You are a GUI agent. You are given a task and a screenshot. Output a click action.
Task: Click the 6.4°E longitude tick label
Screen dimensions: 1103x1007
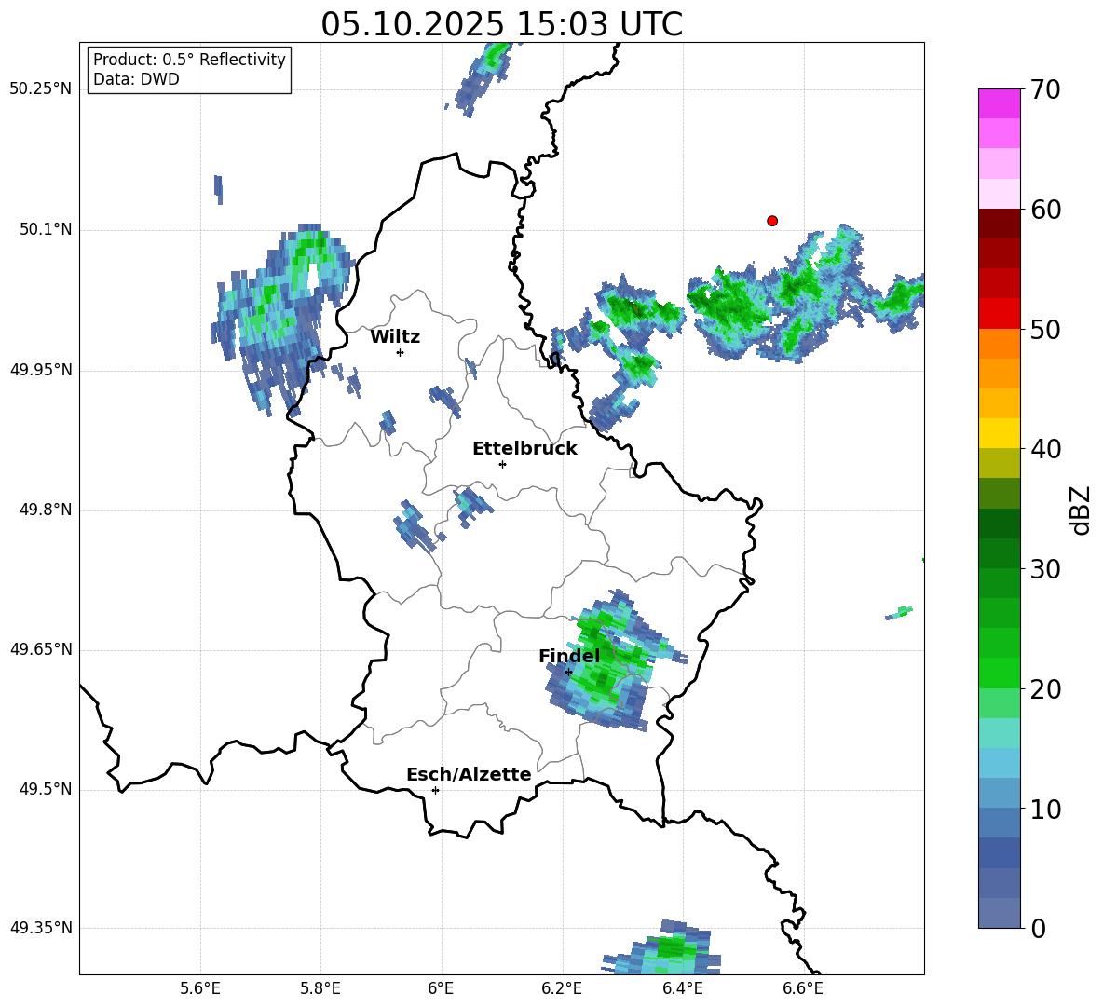[682, 988]
